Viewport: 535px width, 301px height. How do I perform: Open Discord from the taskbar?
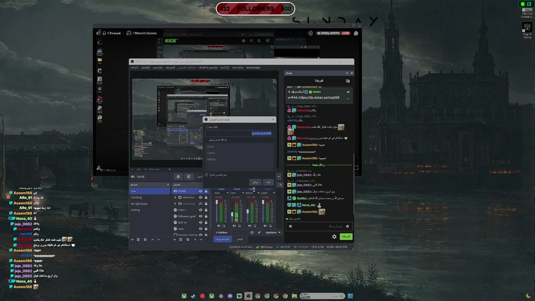click(230, 296)
